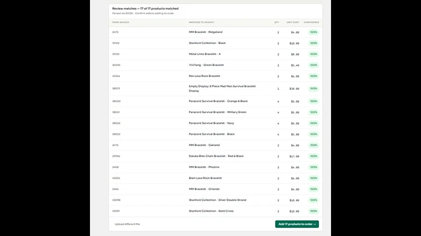Click the 100% confidence badge for Stanford Gold Cross

313,211
